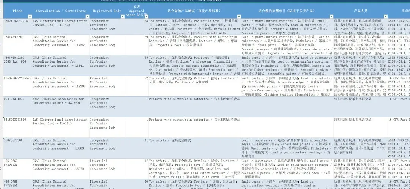Select phone cell +86 0769 87733251
Screen dimensions: 410x189
pos(17,184)
